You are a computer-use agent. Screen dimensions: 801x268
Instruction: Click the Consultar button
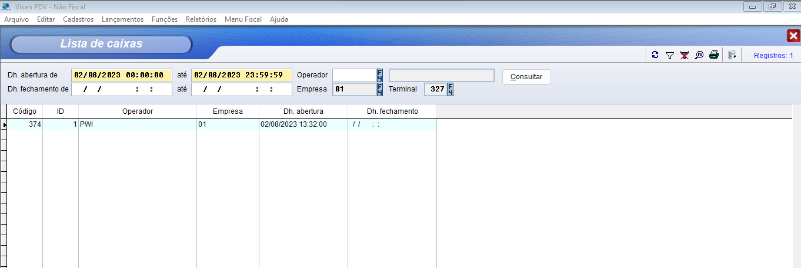pyautogui.click(x=526, y=77)
